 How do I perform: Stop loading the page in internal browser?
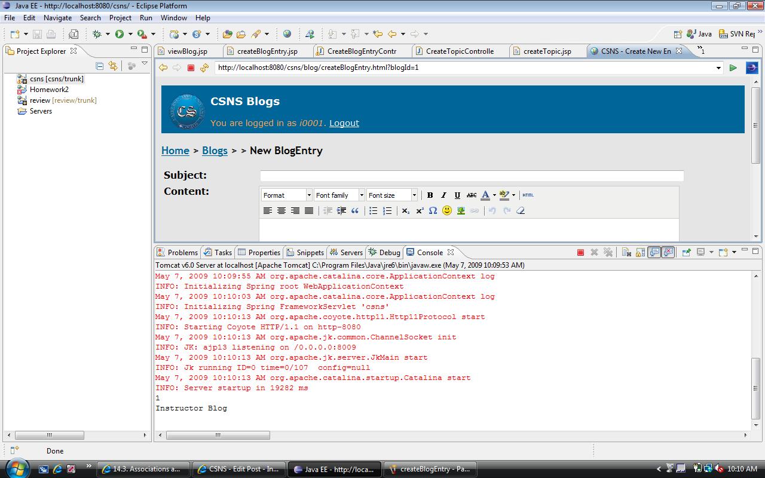191,68
